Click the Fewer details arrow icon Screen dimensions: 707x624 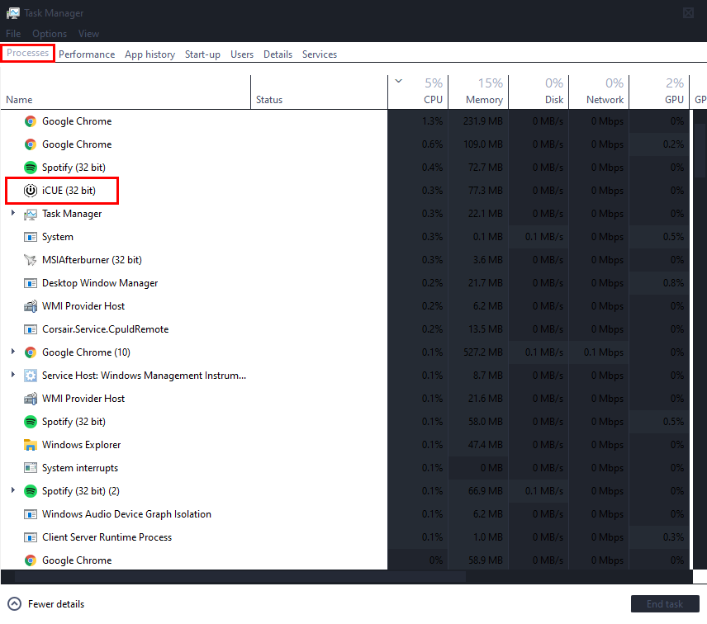pos(14,604)
